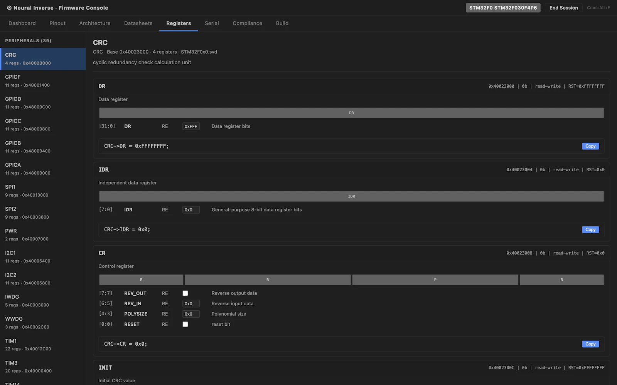Click the STM32F030F4P6 device button

tap(503, 8)
